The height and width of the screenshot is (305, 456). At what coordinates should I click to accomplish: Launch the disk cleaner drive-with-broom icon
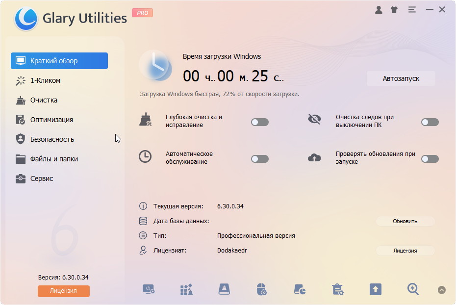224,289
